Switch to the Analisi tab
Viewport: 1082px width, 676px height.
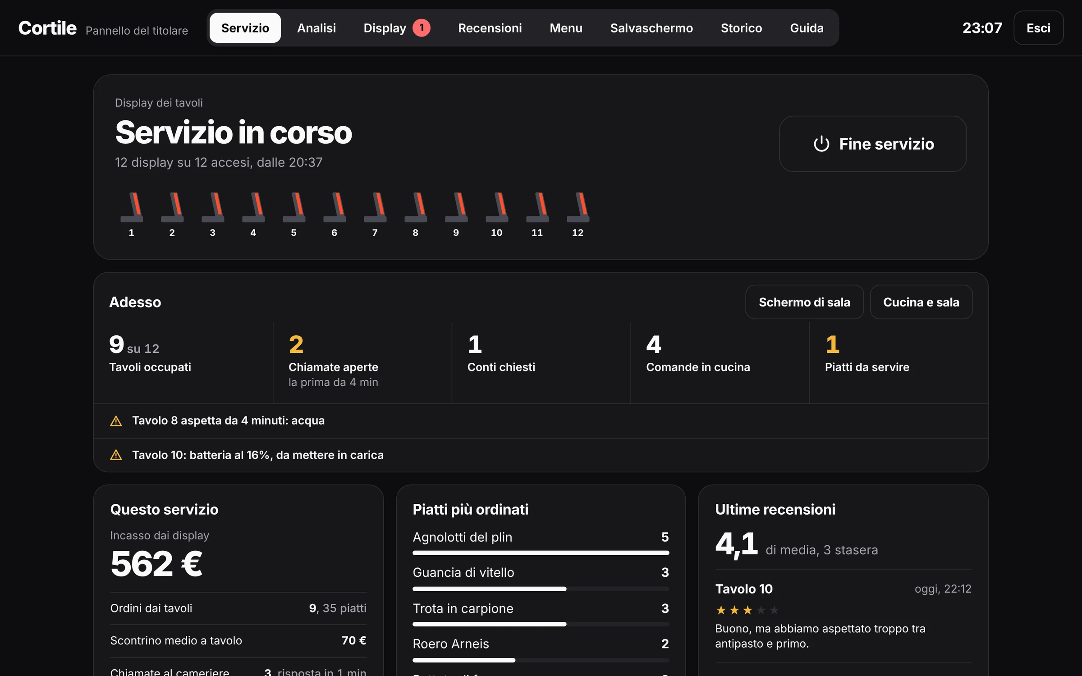pos(316,28)
